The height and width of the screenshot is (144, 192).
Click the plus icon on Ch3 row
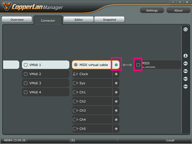(116, 110)
